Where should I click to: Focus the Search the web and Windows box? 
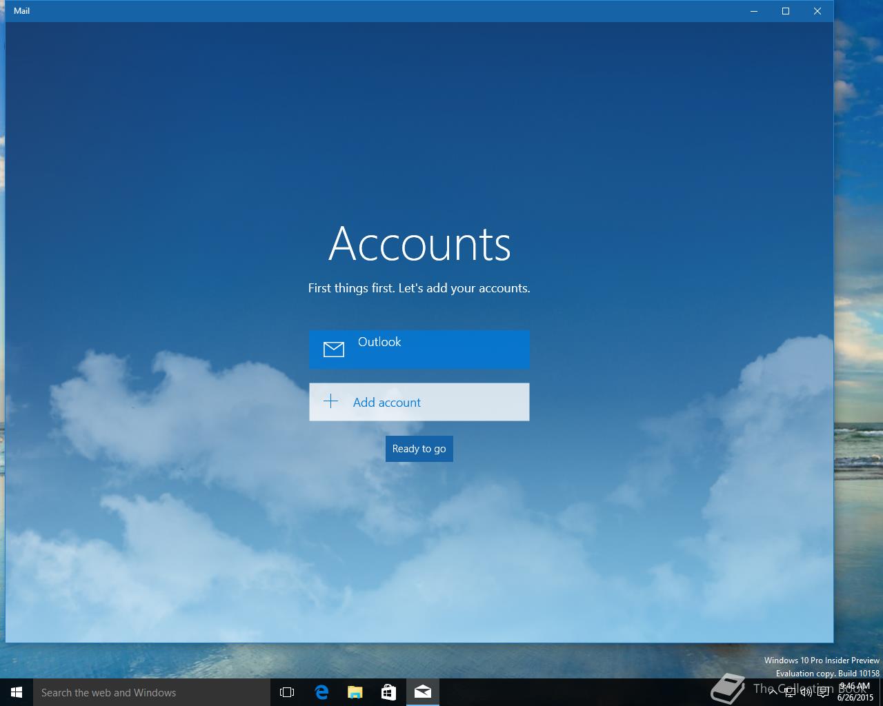tap(152, 692)
